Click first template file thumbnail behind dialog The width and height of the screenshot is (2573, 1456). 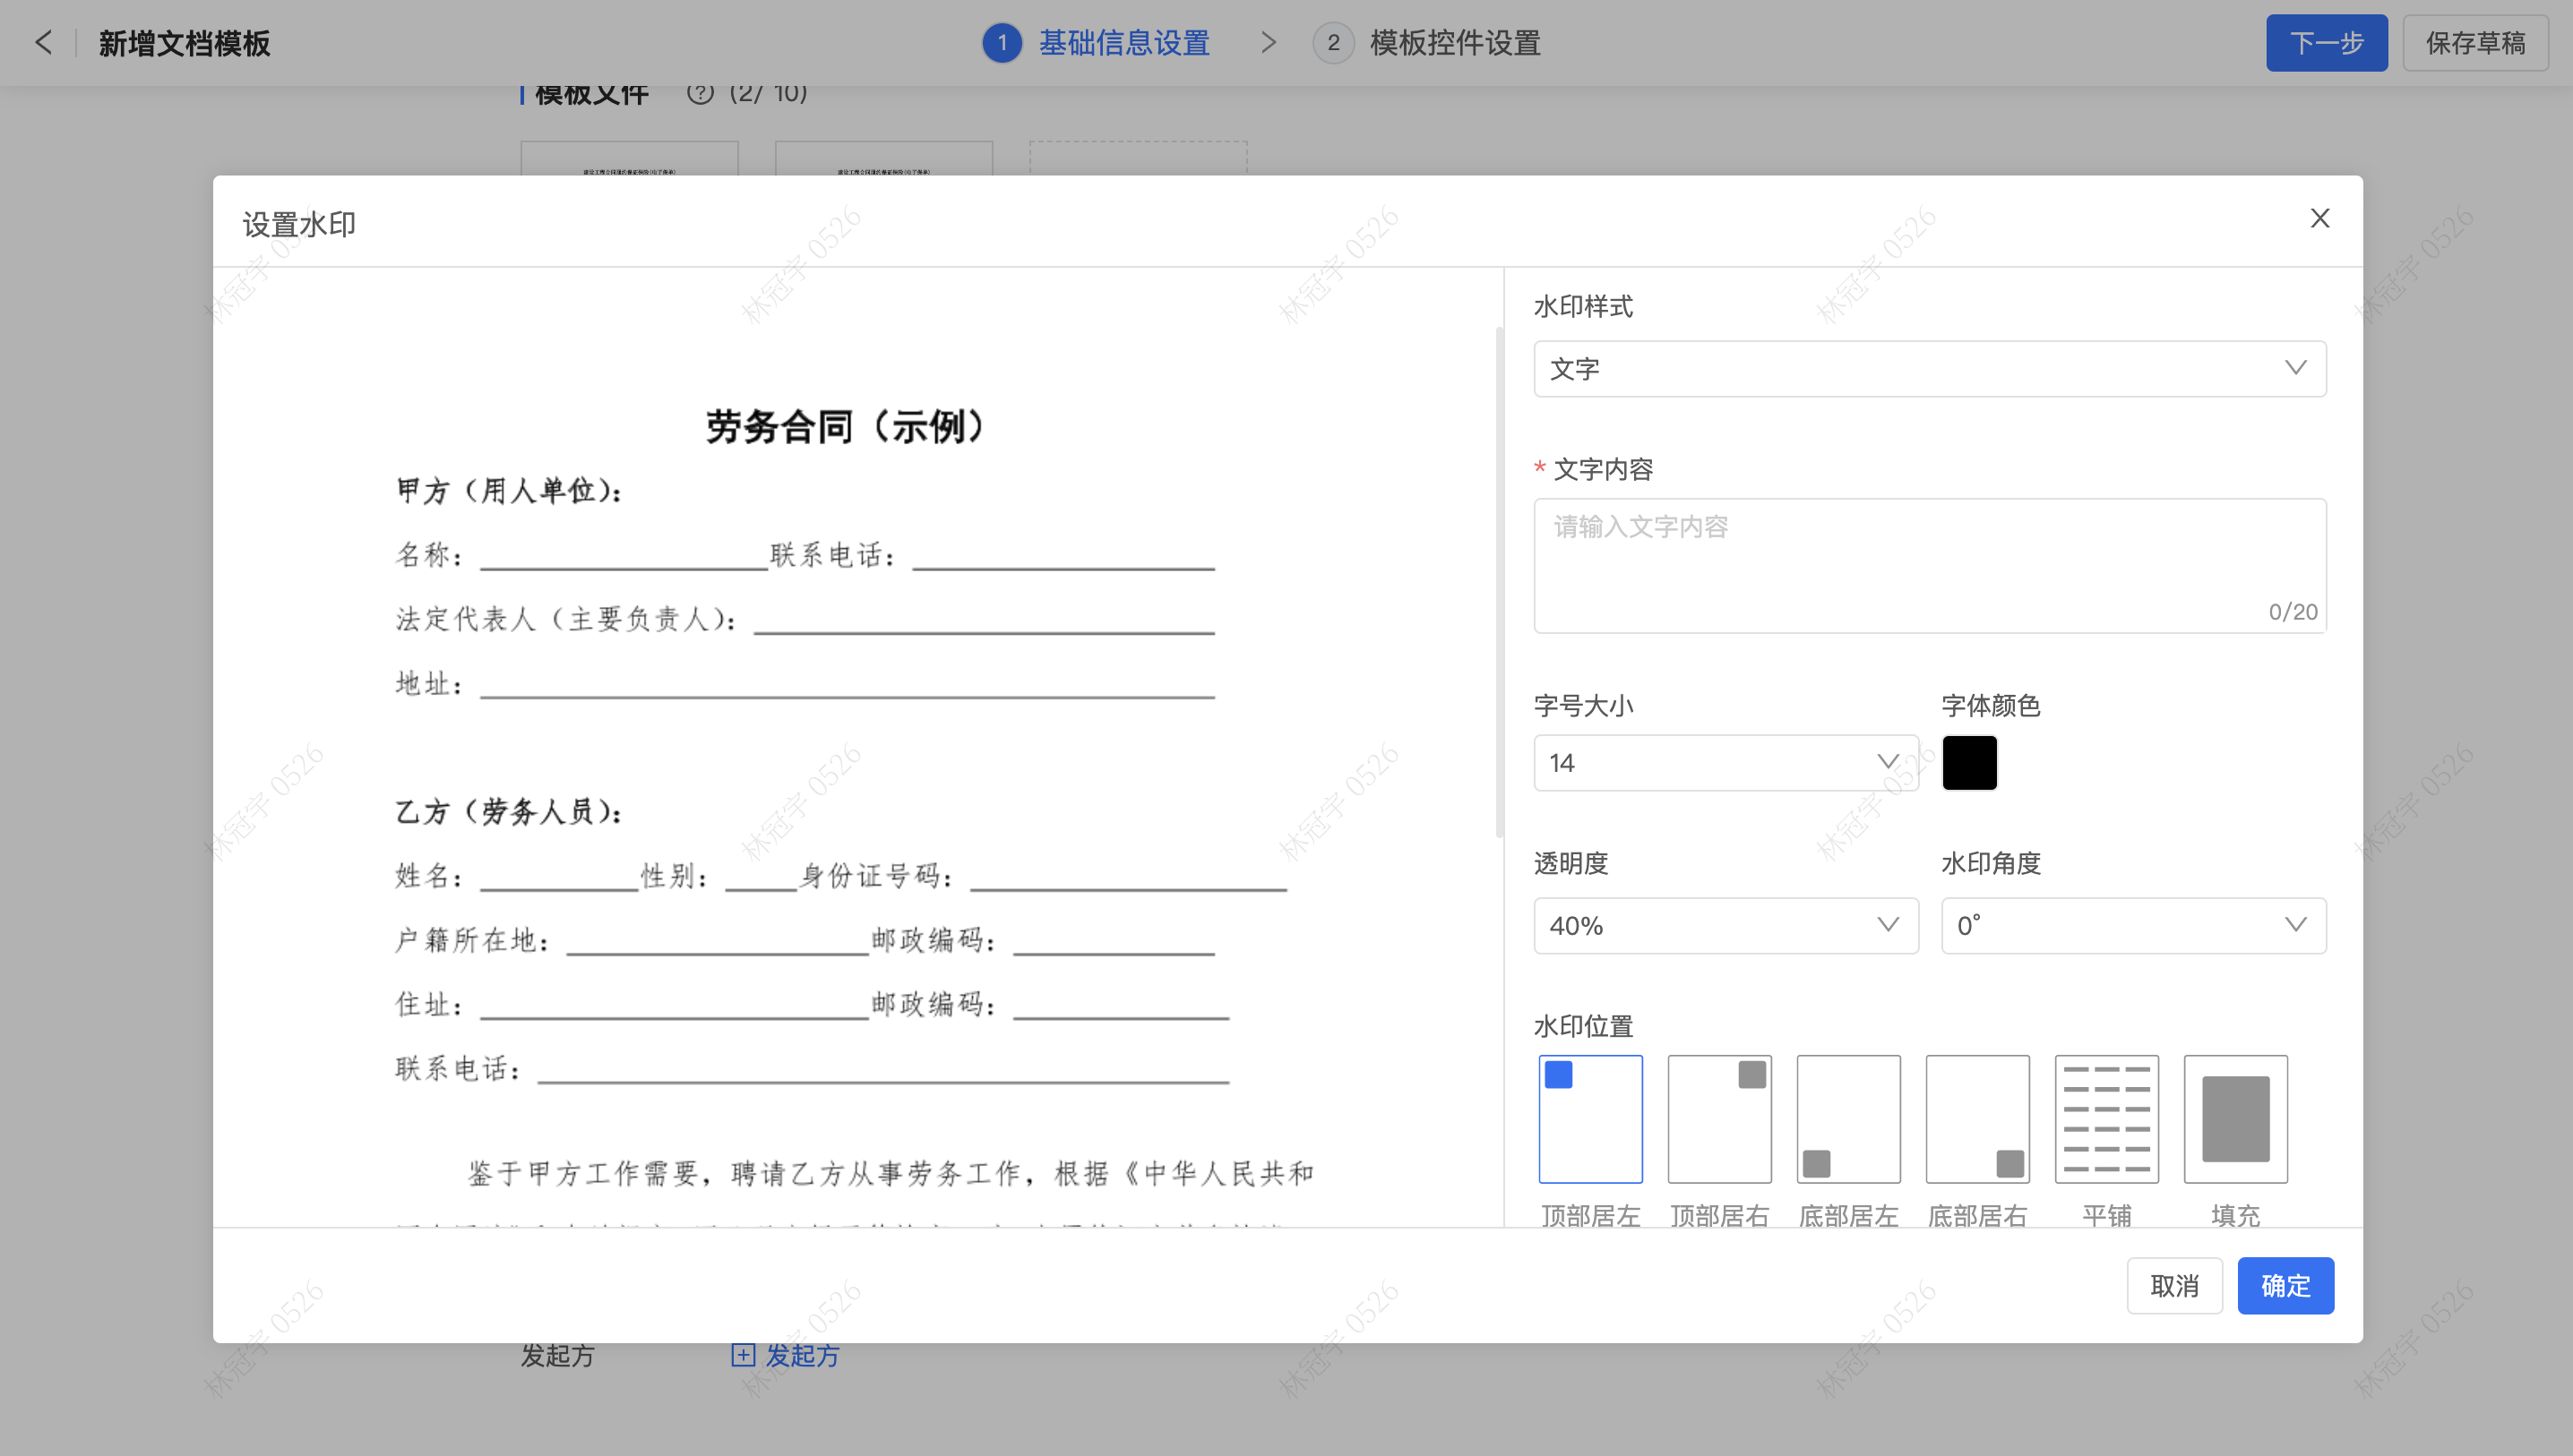[629, 158]
